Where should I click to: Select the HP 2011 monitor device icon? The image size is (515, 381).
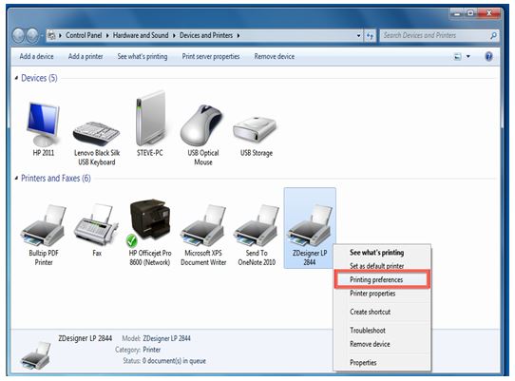tap(43, 124)
